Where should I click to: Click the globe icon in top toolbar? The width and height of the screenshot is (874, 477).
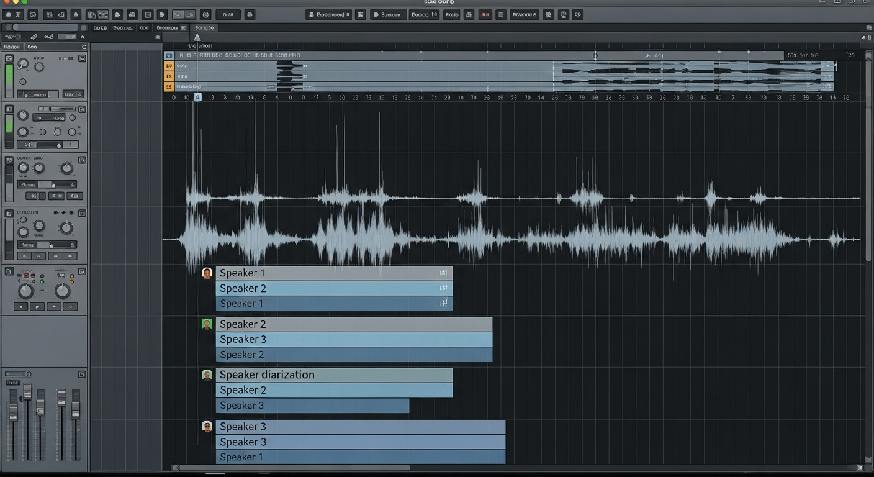click(x=548, y=14)
